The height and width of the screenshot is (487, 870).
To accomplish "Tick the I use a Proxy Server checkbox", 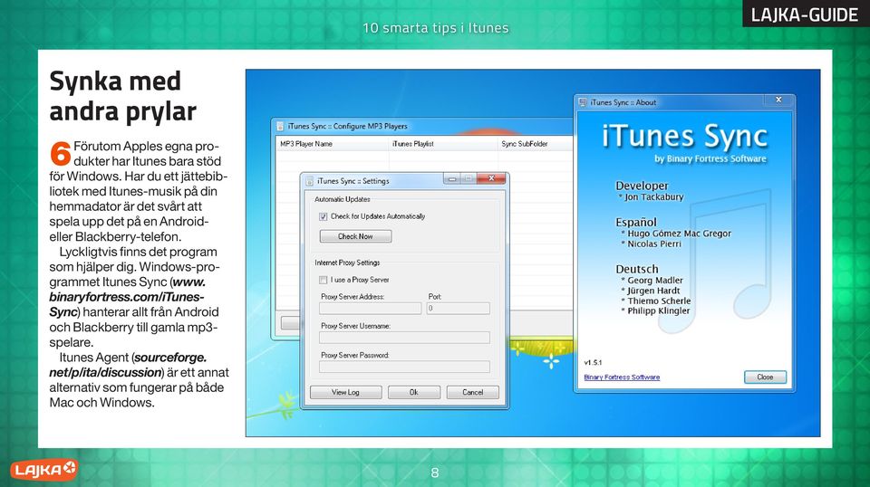I will (x=324, y=281).
